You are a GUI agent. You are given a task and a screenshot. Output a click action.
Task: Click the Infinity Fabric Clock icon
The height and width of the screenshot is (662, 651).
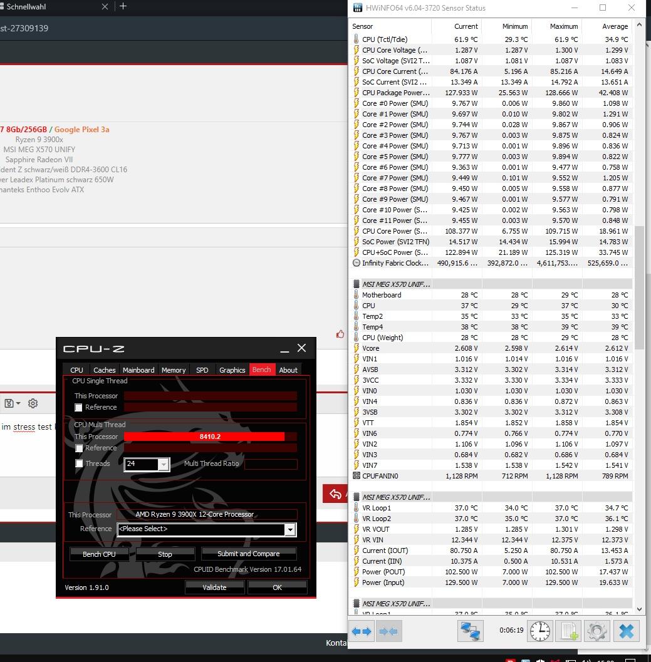point(356,262)
